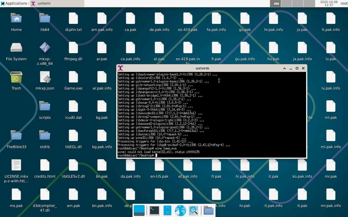The height and width of the screenshot is (217, 348).
Task: Select the lv.pak.info file icon
Action: pos(331,77)
